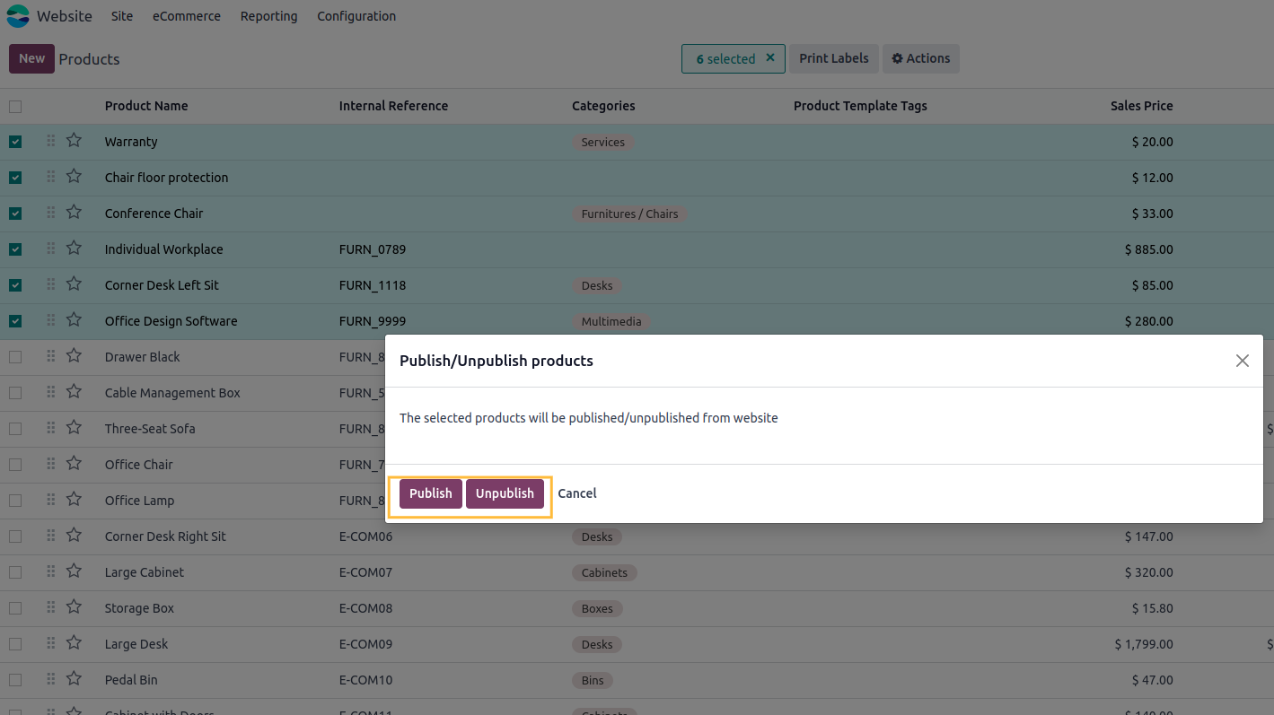Click drag handle icon on Individual Workplace
This screenshot has width=1274, height=715.
[51, 249]
